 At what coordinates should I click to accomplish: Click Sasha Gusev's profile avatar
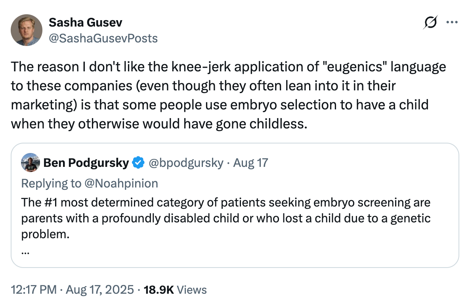click(26, 30)
